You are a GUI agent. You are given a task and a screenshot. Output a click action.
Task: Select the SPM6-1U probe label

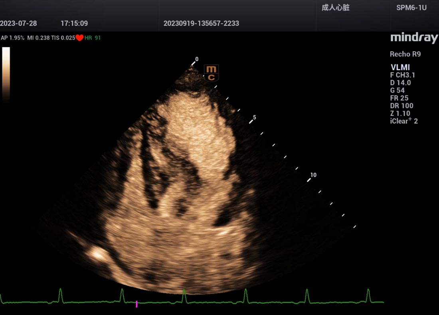click(x=411, y=8)
